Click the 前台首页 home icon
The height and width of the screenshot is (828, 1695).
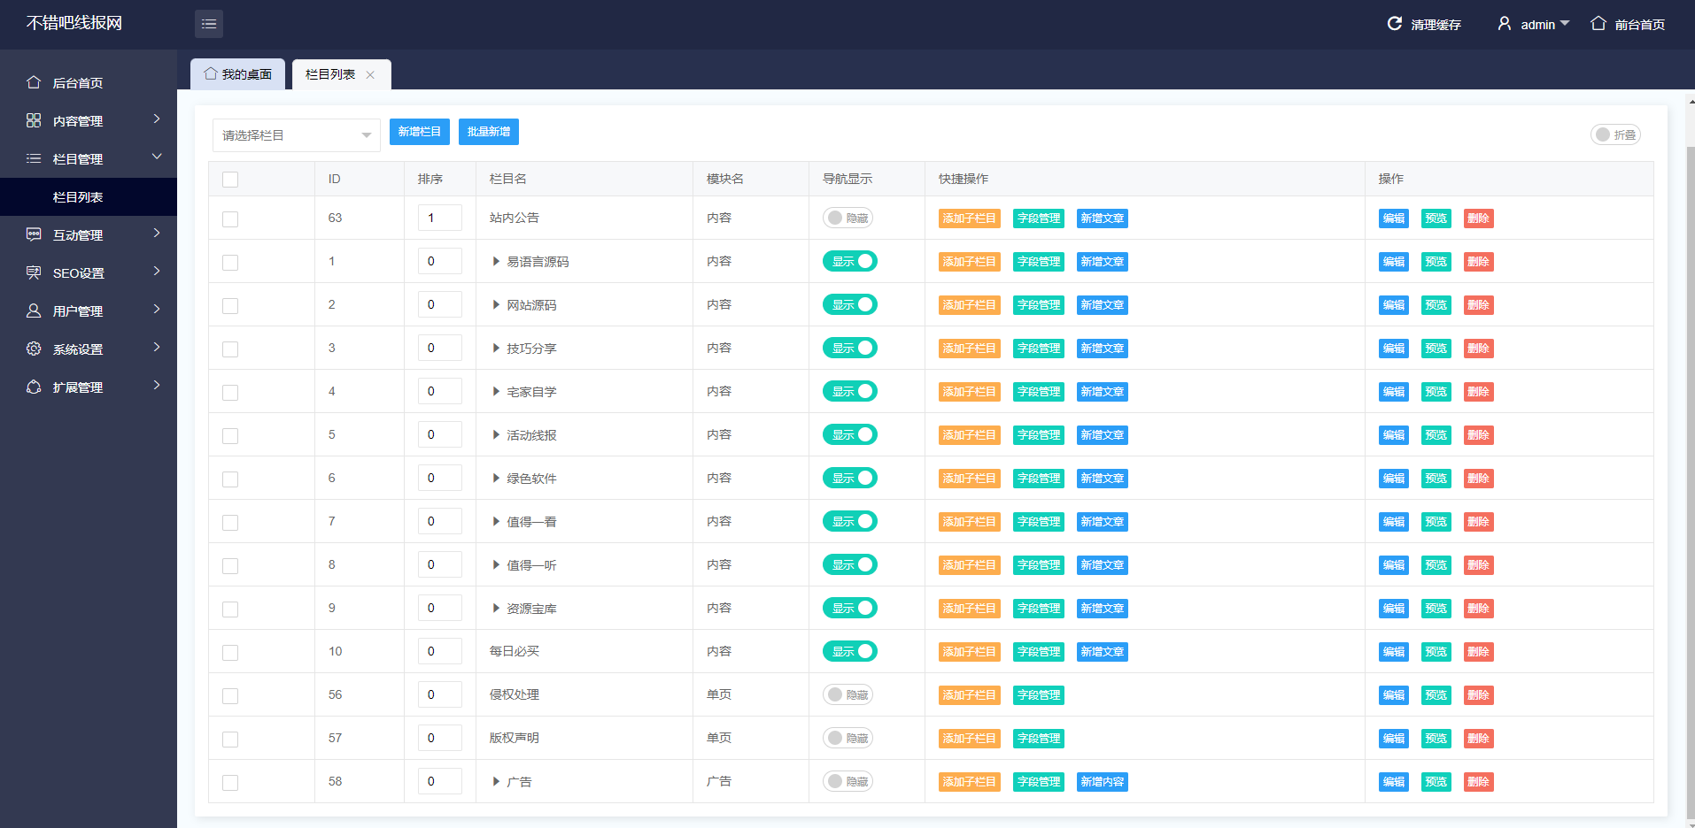coord(1598,24)
